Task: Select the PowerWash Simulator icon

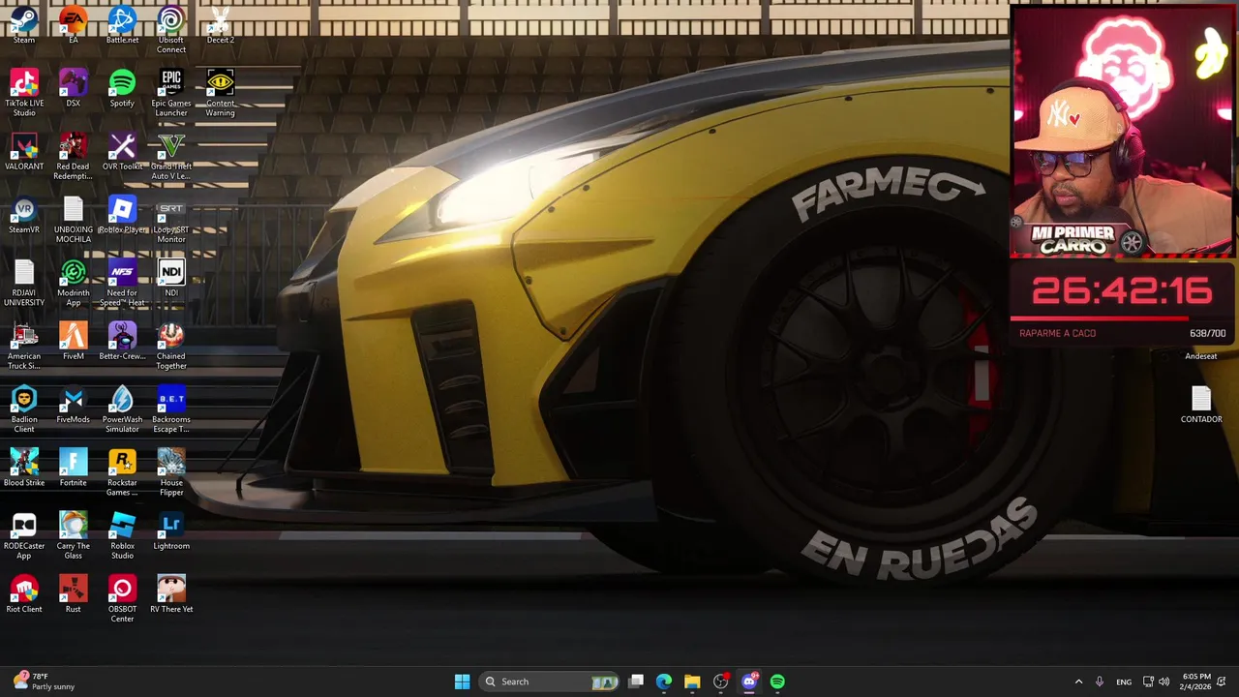Action: click(122, 409)
